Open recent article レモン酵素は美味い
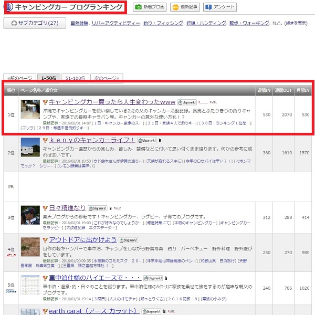315x315 pixels. point(76,166)
